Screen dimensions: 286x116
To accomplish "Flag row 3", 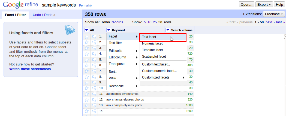I will point(94,48).
